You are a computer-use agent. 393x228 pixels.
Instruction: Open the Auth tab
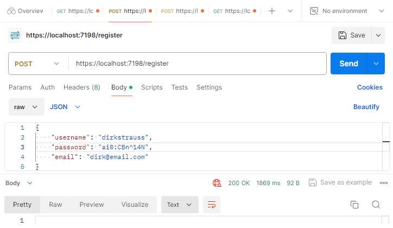coord(47,87)
